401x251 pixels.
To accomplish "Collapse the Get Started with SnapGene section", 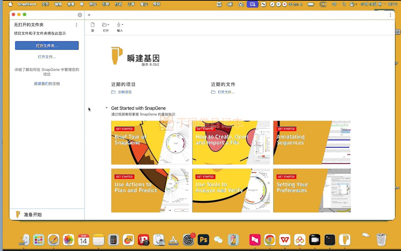I will click(106, 108).
